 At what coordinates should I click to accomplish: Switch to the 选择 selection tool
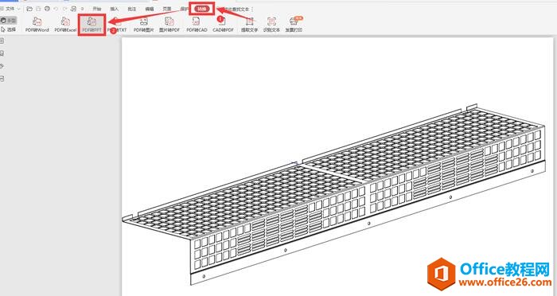coord(9,29)
